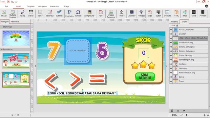Insert a Slide element
The image size is (210, 118).
[150, 13]
